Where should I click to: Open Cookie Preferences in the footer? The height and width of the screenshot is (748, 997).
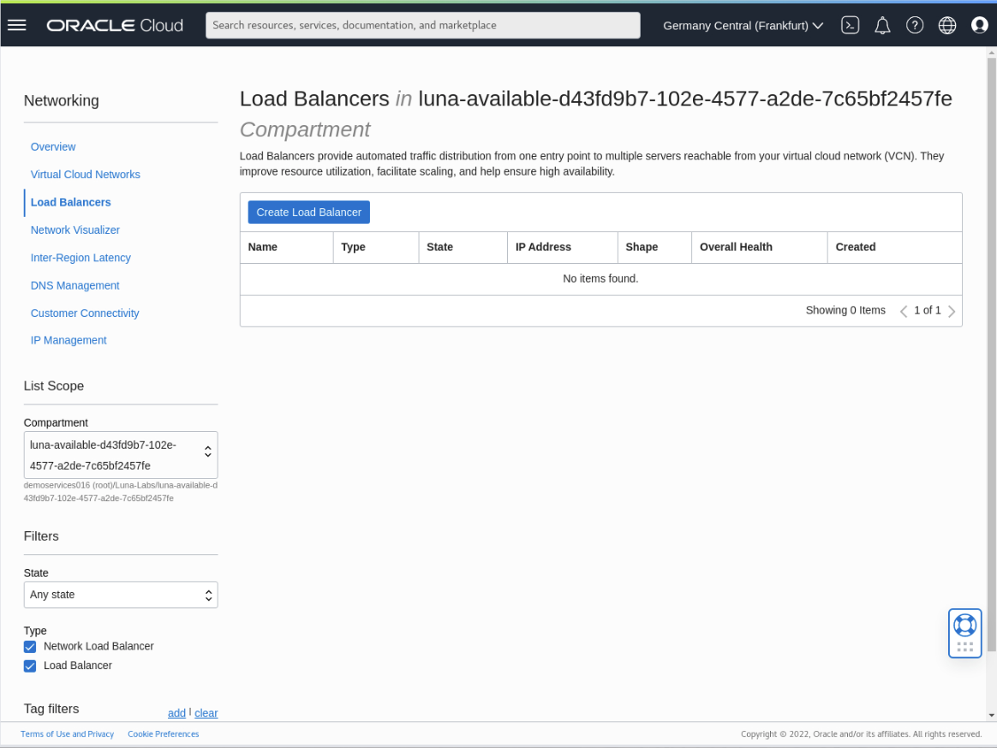coord(163,733)
